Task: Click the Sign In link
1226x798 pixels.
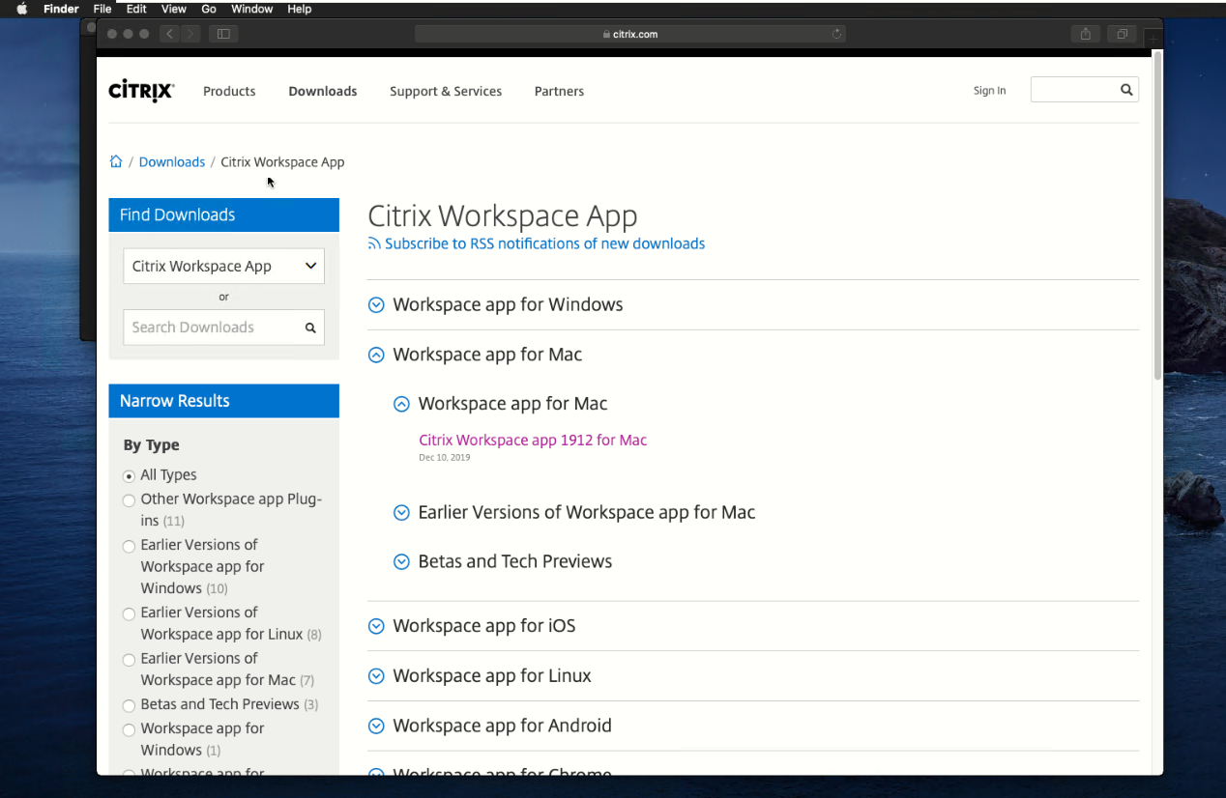Action: pyautogui.click(x=989, y=91)
